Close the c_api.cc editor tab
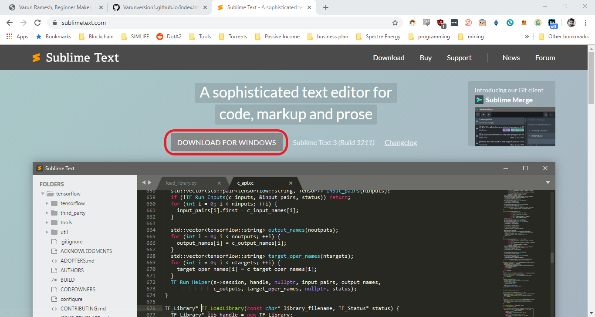This screenshot has height=317, width=595. (x=291, y=183)
